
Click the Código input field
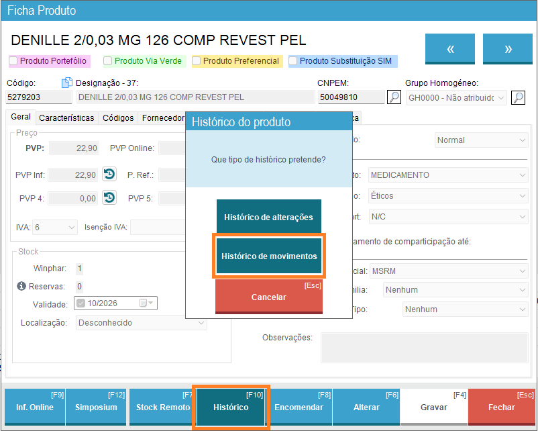pos(39,97)
